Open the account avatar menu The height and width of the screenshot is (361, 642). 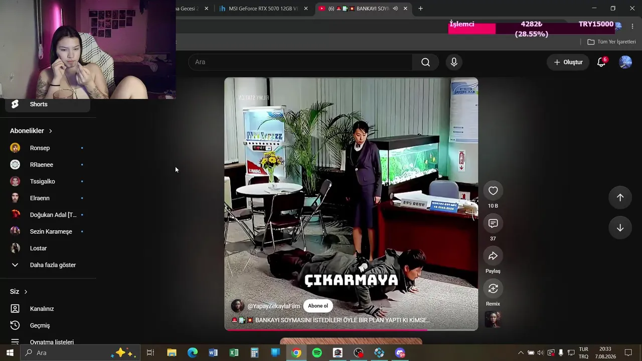point(625,62)
